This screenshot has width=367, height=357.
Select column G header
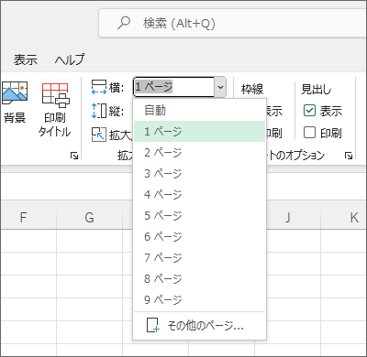click(x=89, y=217)
